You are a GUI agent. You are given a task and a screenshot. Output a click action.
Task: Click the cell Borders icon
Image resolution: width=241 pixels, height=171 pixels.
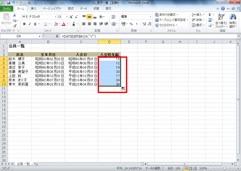click(46, 24)
